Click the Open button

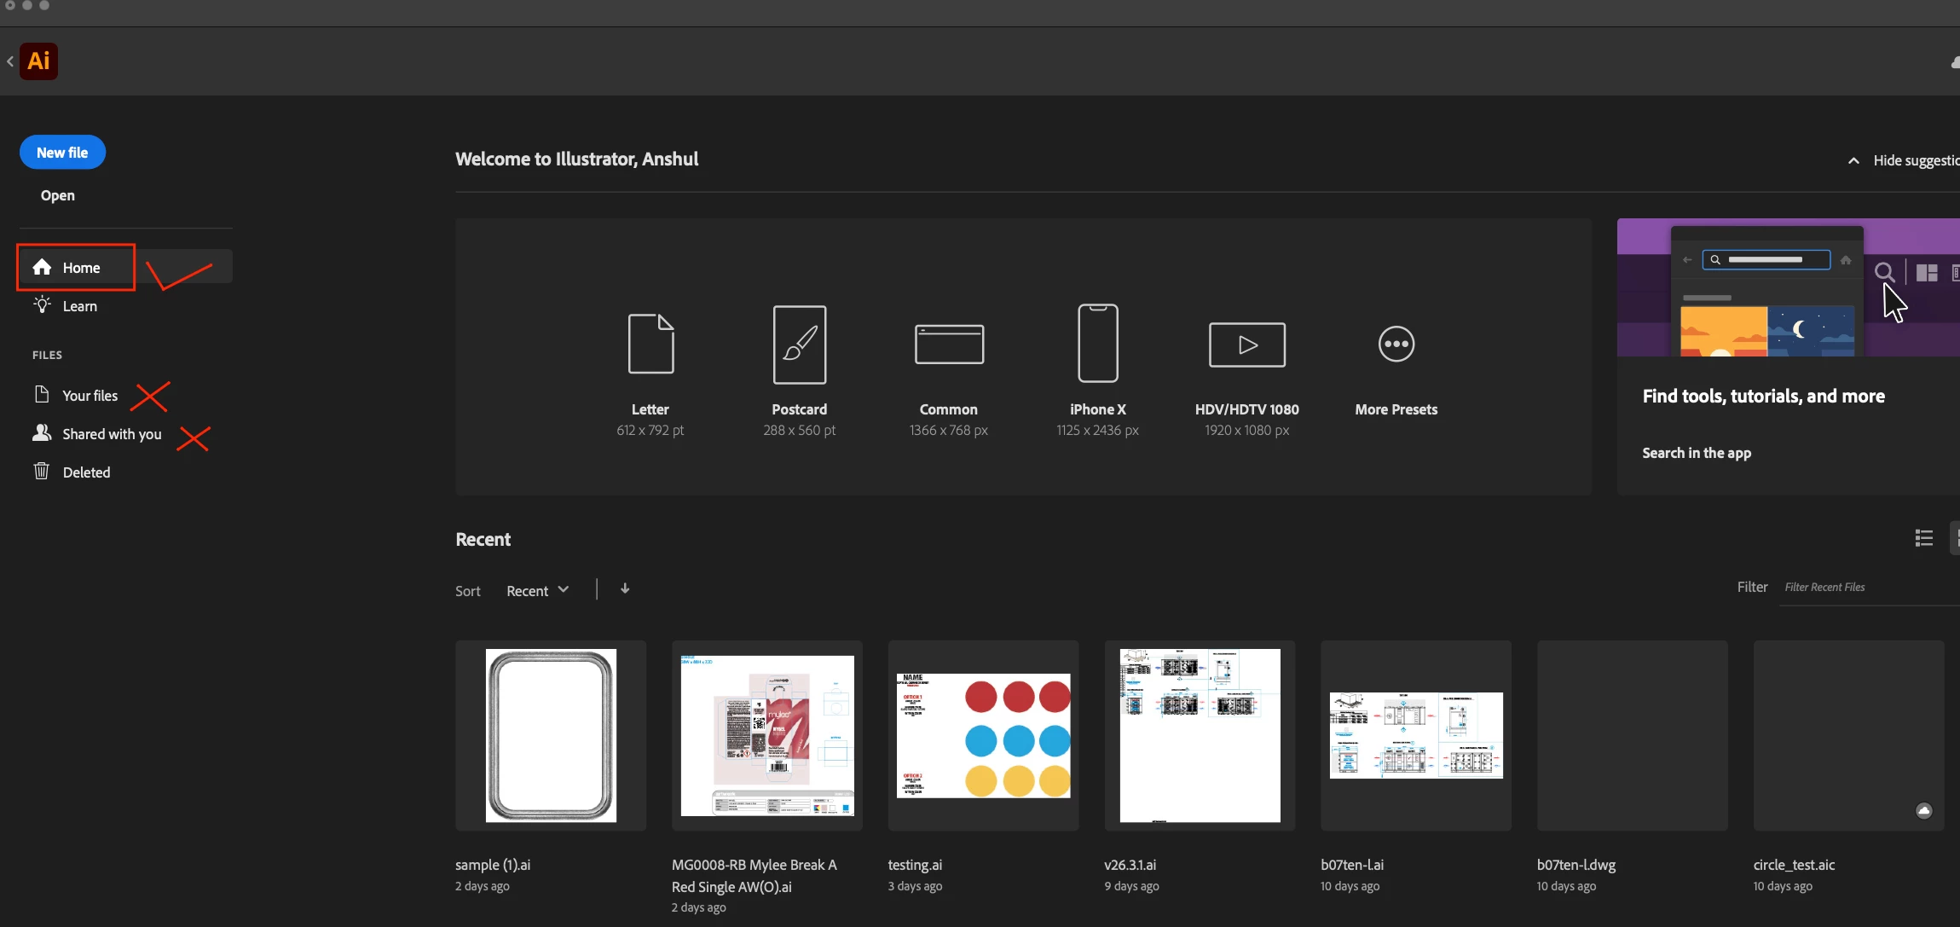(57, 195)
